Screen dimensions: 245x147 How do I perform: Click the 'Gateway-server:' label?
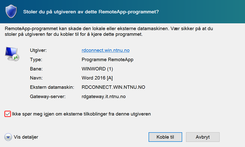[48, 97]
